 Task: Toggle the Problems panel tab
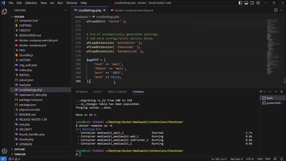pos(82,92)
